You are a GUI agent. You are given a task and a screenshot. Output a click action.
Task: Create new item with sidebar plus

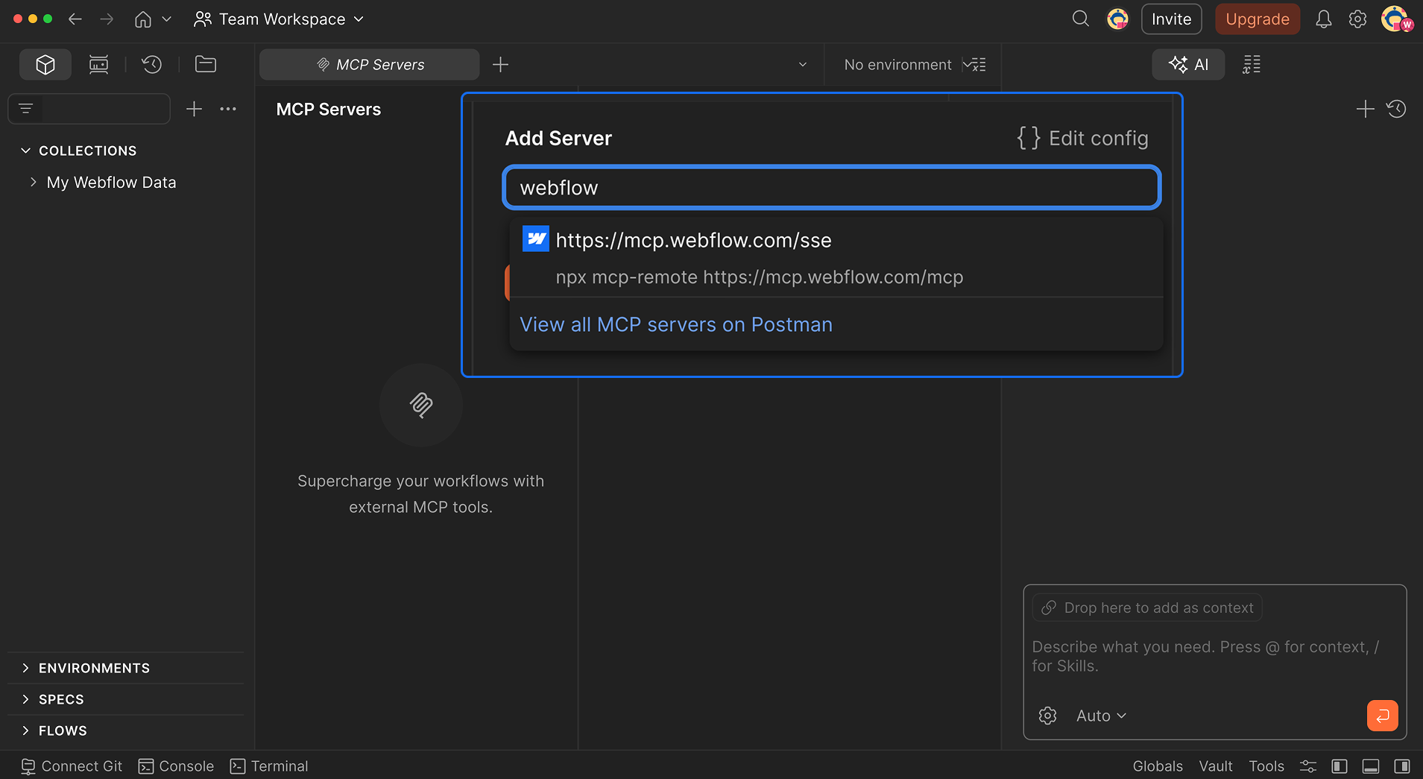(x=194, y=110)
